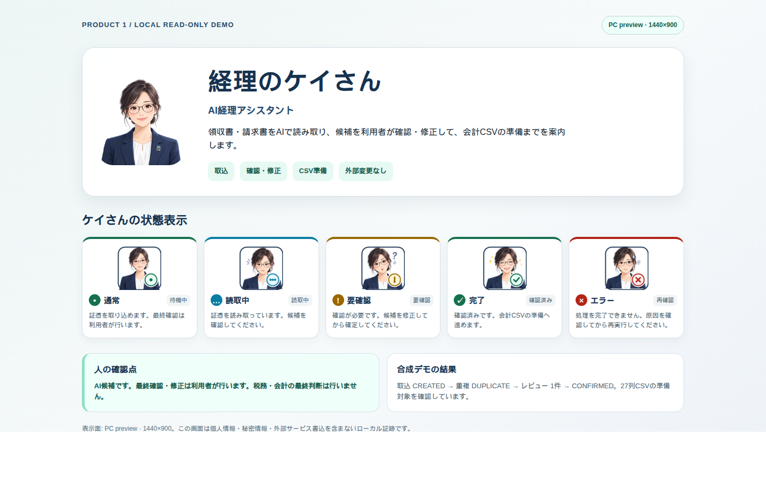Screen dimensions: 766x478
Task: Click the 通常 card title text
Action: tap(112, 301)
